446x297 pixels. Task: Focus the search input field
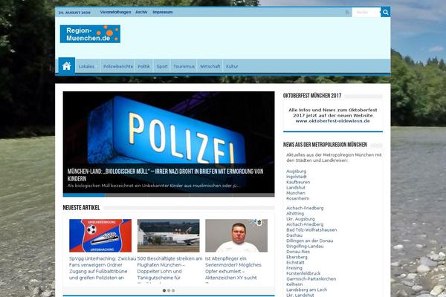click(x=366, y=12)
